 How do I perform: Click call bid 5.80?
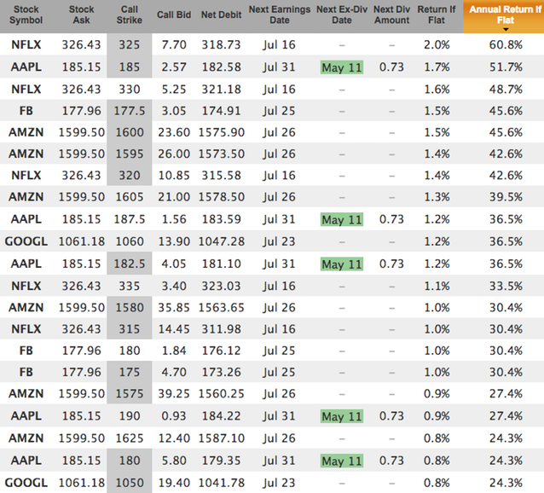[174, 461]
